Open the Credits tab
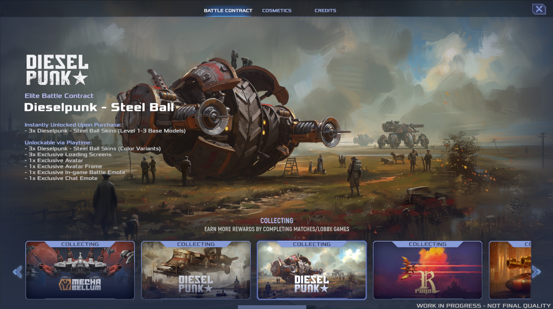 click(x=325, y=11)
